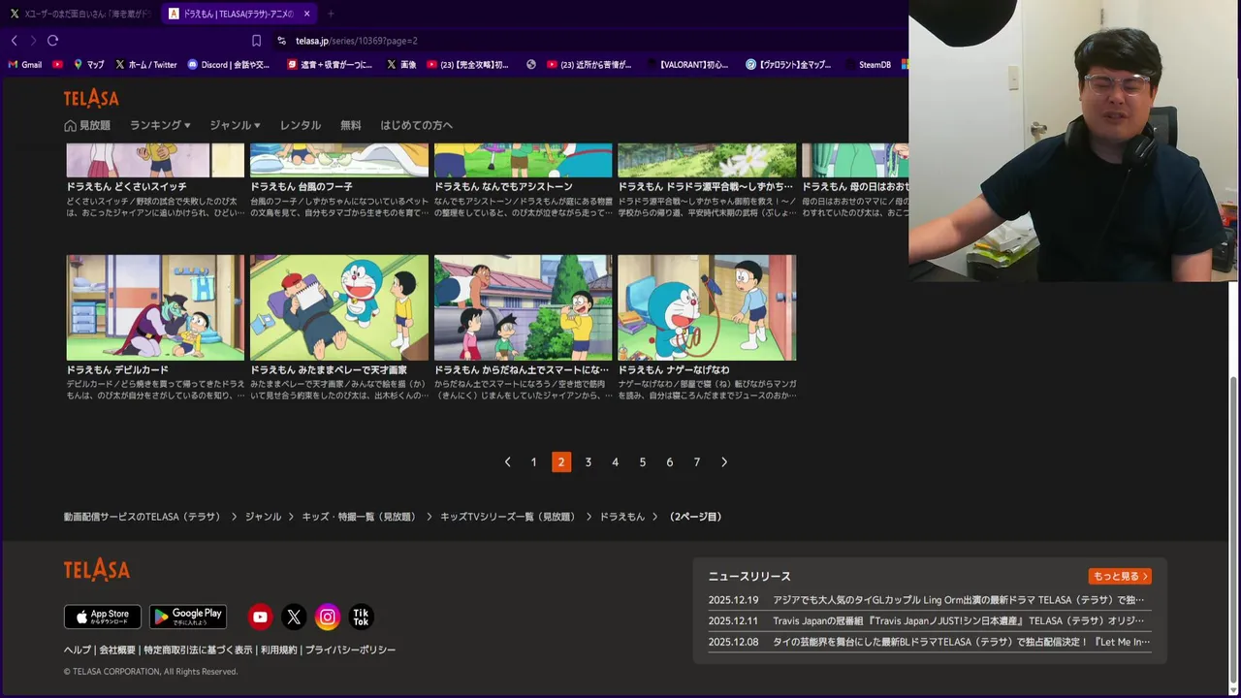1241x698 pixels.
Task: Bookmark this page with the bookmark icon
Action: tap(256, 41)
